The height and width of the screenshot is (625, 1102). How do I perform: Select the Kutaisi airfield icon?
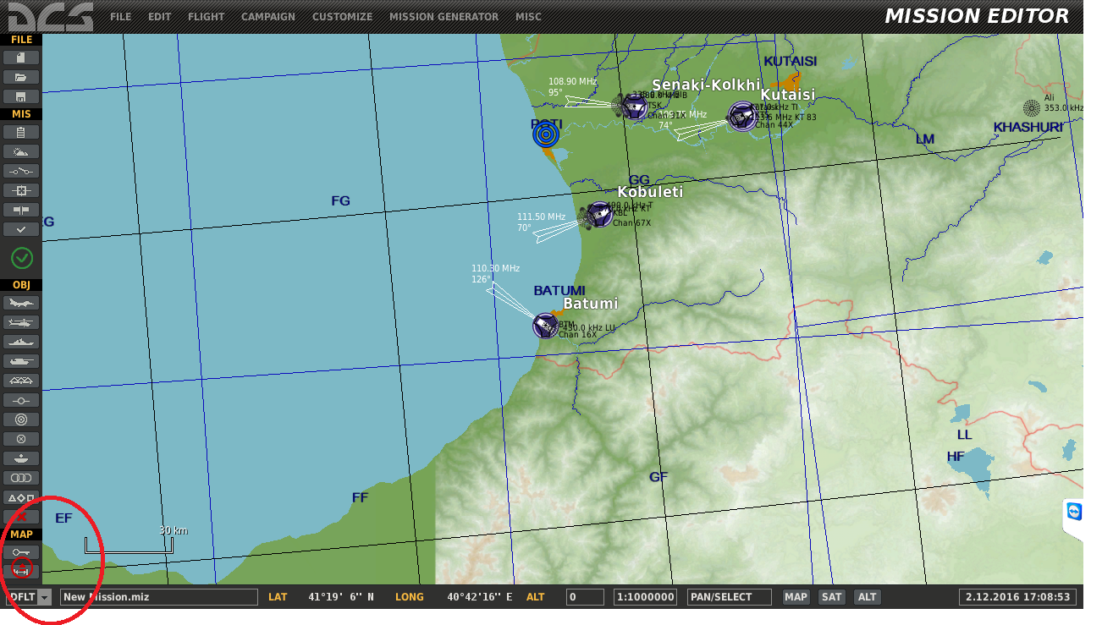click(742, 116)
